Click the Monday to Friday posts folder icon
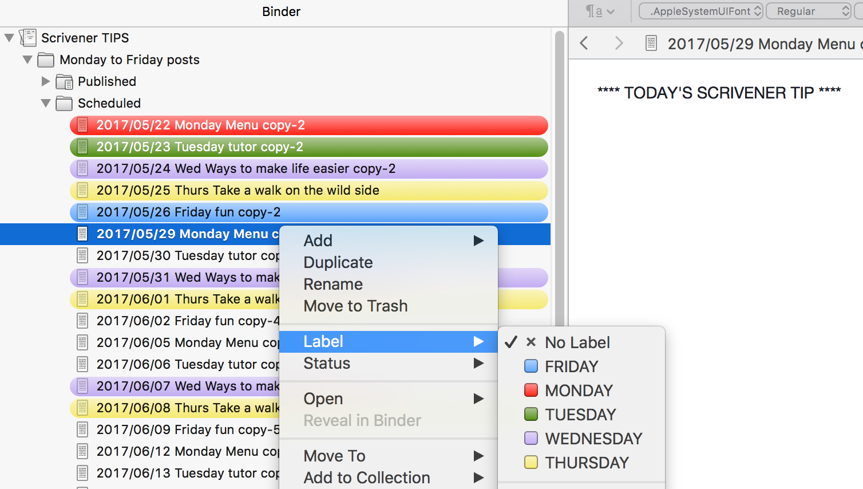 [x=46, y=60]
